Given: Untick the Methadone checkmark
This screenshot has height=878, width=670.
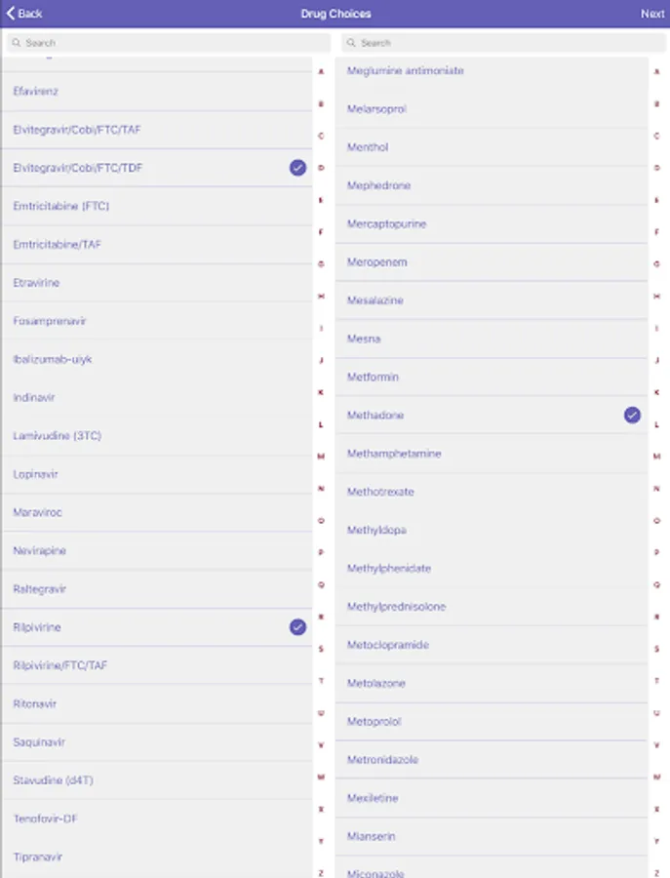Looking at the screenshot, I should (x=632, y=416).
